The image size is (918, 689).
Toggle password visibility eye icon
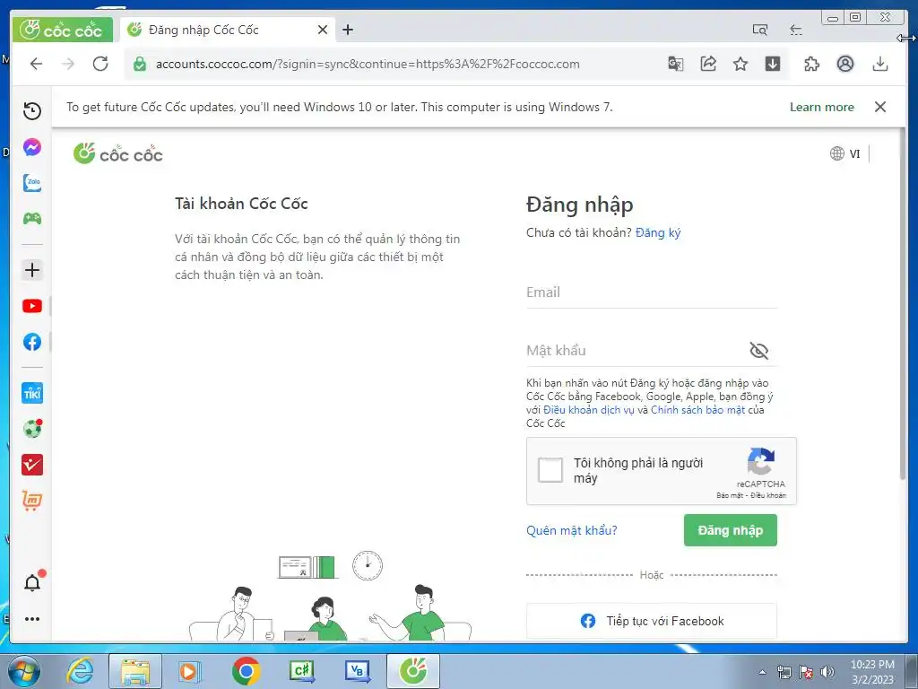(758, 351)
